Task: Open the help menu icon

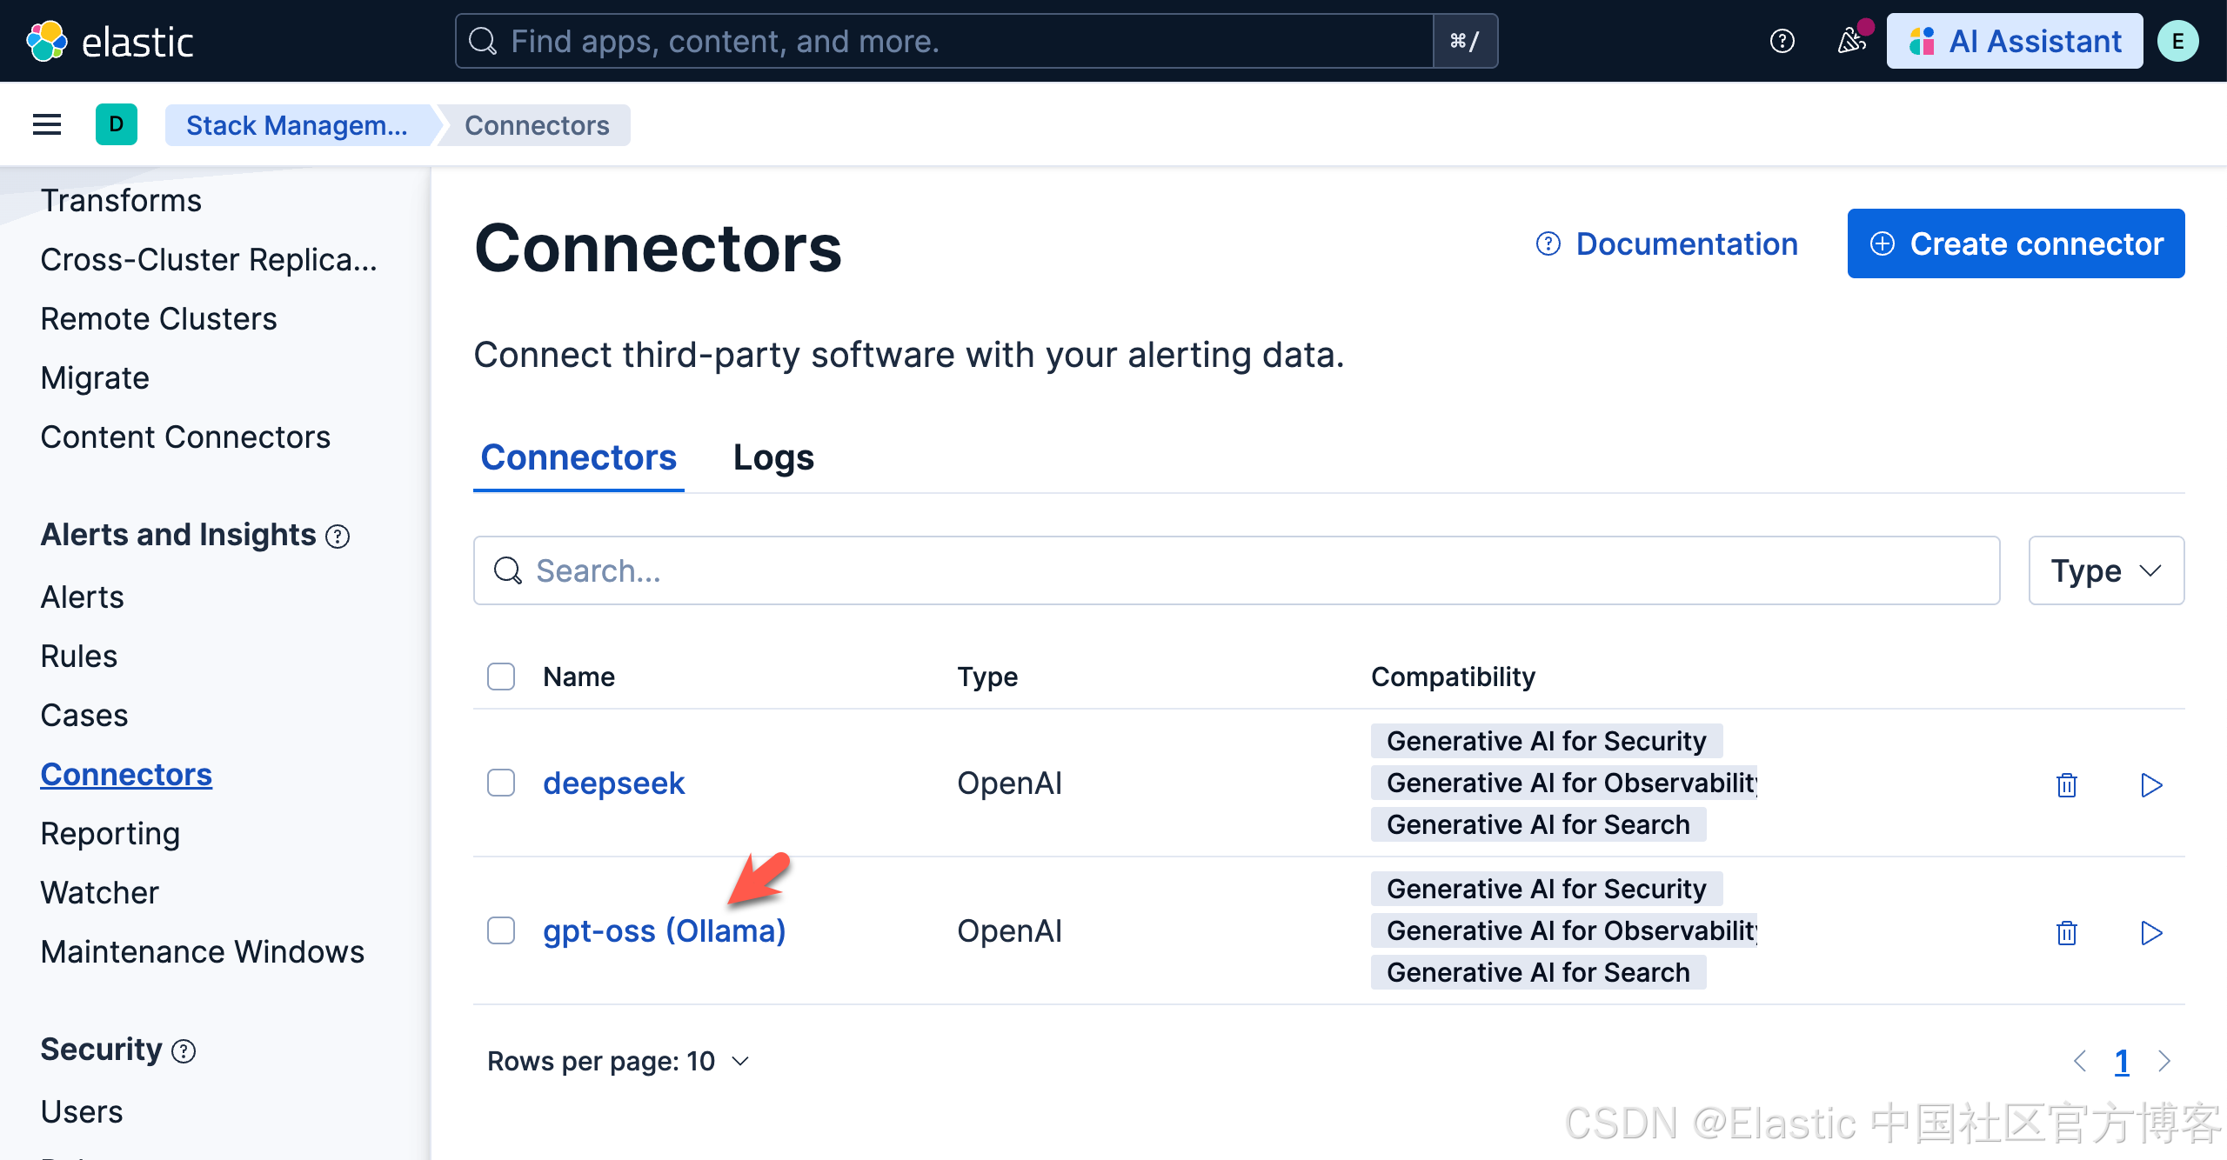Action: (1782, 41)
